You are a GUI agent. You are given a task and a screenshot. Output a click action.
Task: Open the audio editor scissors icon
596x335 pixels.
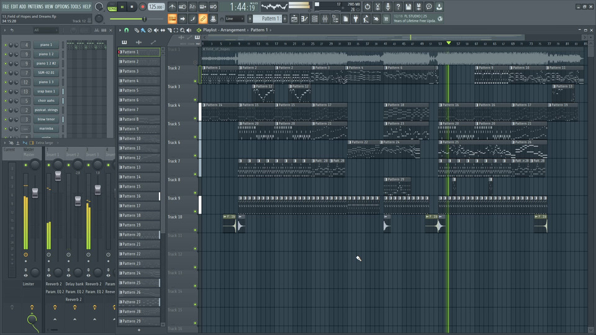click(x=377, y=7)
